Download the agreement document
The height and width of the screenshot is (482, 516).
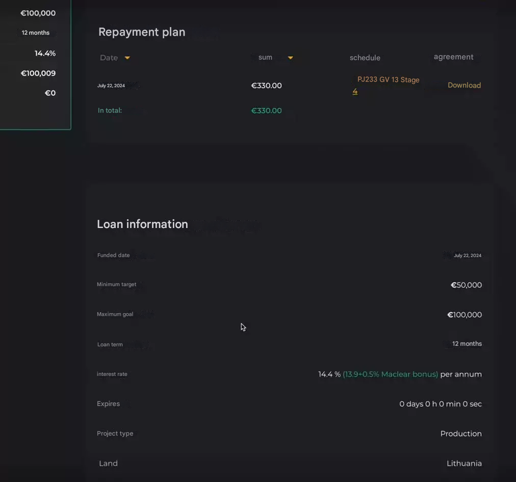click(464, 85)
